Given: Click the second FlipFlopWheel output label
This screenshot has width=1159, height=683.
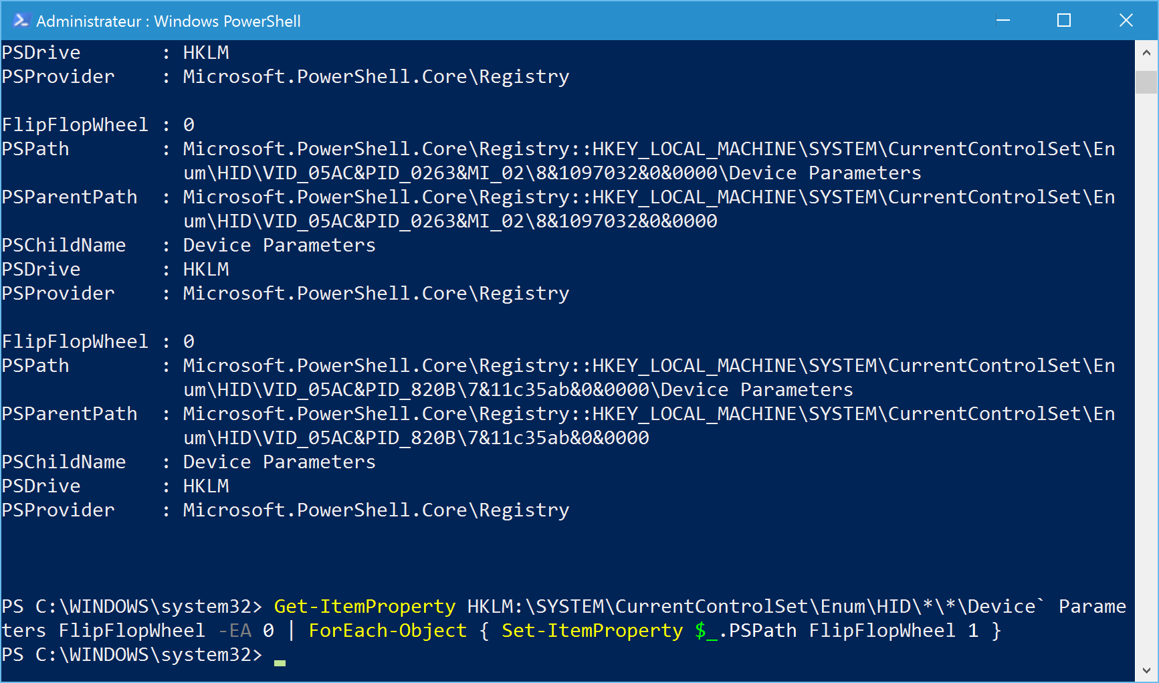Looking at the screenshot, I should point(75,342).
